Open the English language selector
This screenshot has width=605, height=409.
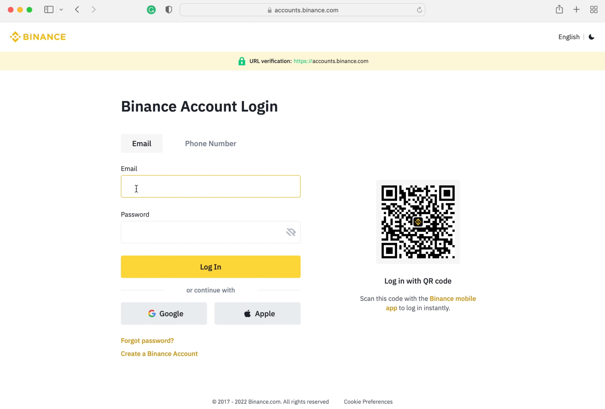coord(569,37)
